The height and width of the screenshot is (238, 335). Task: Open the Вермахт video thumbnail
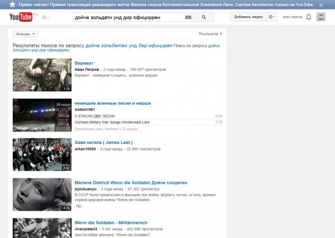42,75
